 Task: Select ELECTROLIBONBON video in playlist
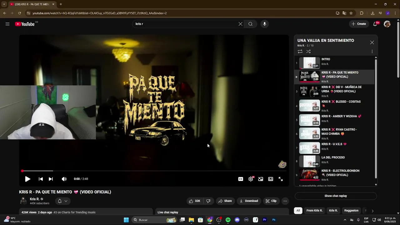tap(334, 175)
